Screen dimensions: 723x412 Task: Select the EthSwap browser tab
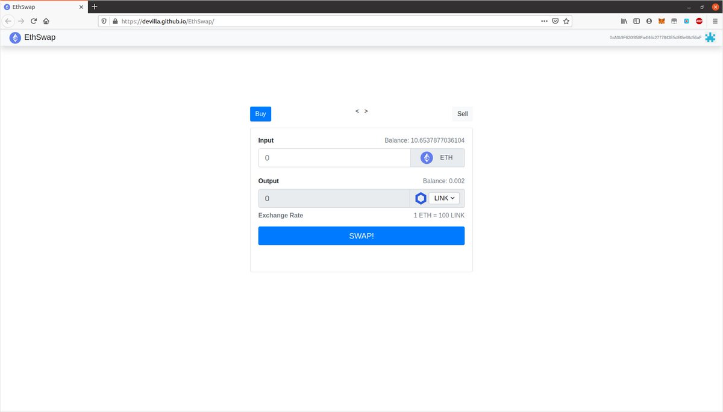coord(44,6)
